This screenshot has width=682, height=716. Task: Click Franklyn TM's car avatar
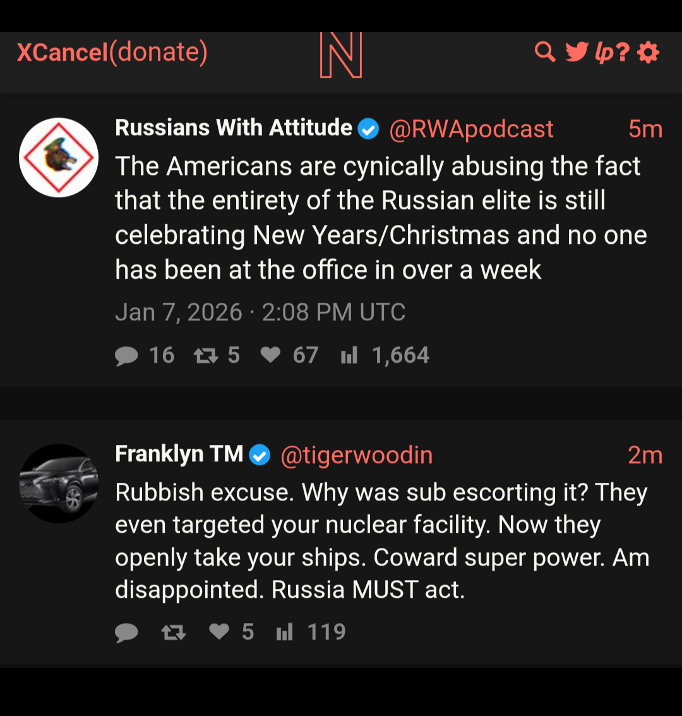click(x=59, y=483)
